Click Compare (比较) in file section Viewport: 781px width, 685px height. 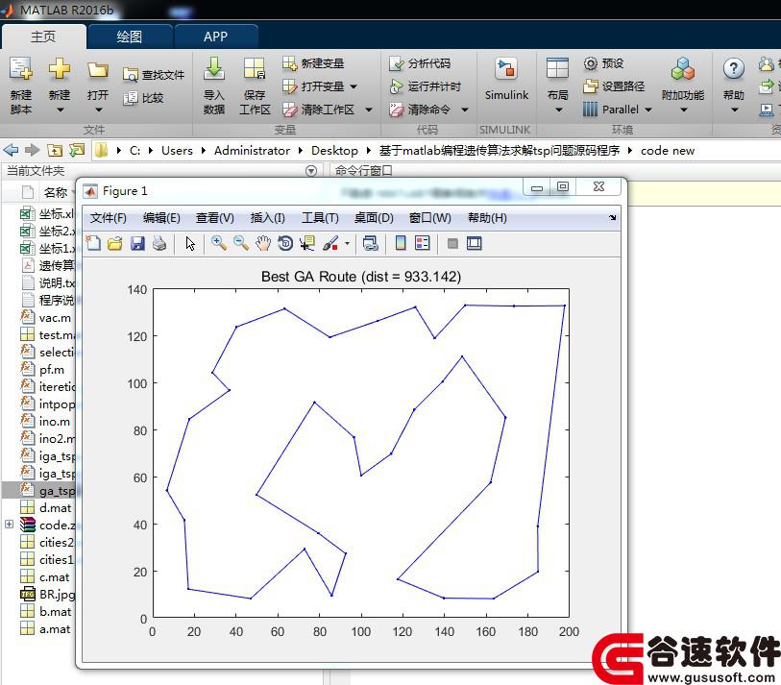(143, 98)
